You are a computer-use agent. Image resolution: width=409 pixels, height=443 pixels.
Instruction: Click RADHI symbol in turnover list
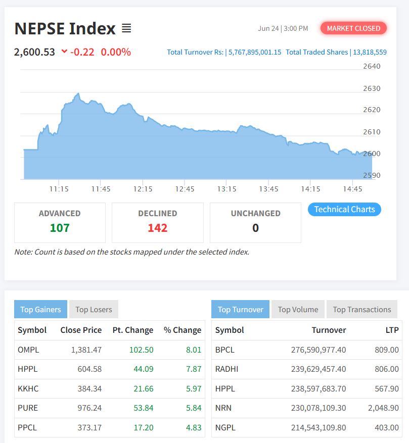click(x=226, y=369)
